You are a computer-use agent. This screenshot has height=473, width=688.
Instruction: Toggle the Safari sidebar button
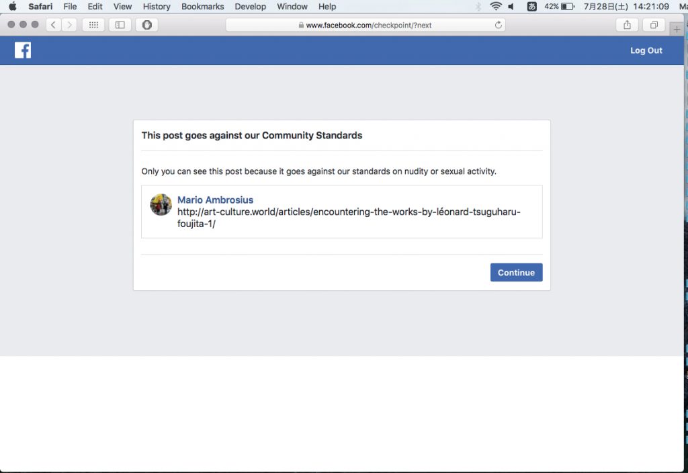pos(120,25)
